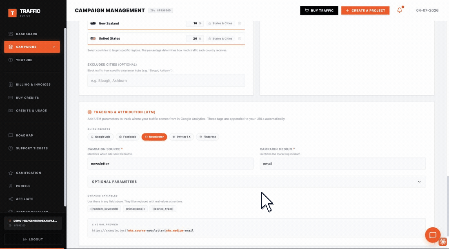Image resolution: width=449 pixels, height=249 pixels.
Task: Open Billing & Invoices page
Action: tap(33, 85)
